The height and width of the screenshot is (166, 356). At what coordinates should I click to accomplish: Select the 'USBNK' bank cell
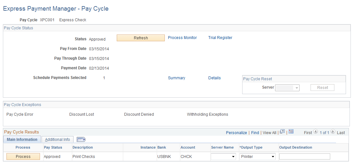point(164,156)
